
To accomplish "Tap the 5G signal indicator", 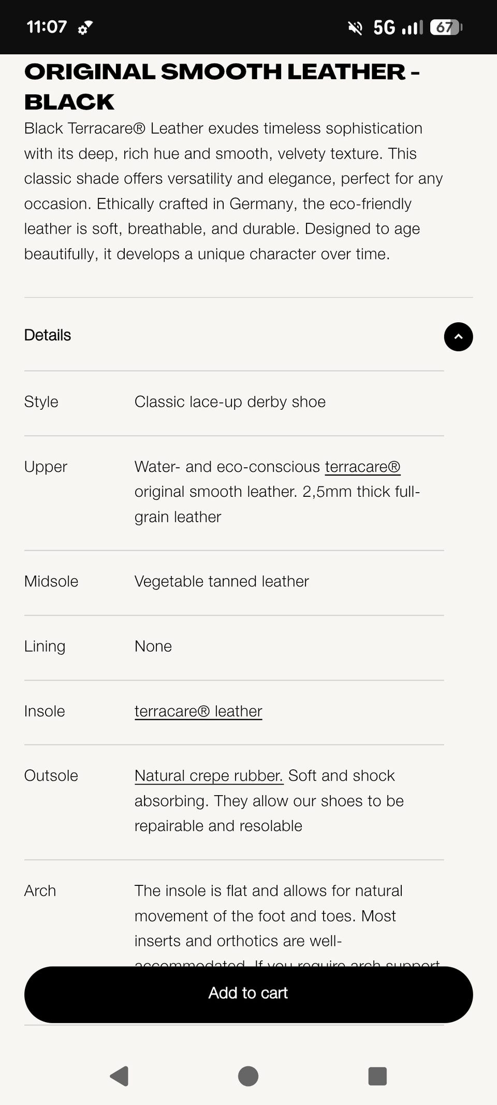I will 397,27.
